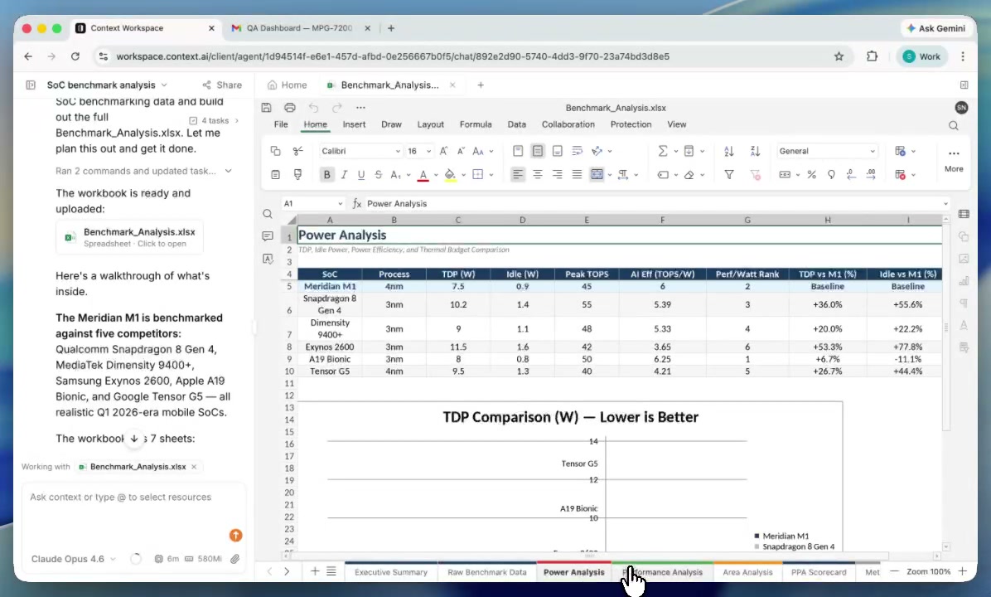Attach a file with the paperclip icon
The height and width of the screenshot is (597, 991).
234,559
